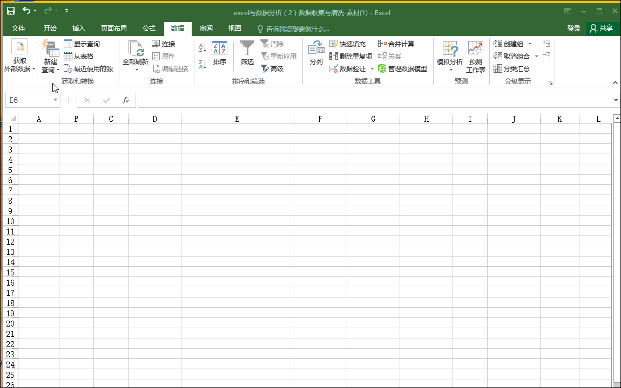
Task: Open the Name Box dropdown
Action: [x=55, y=100]
